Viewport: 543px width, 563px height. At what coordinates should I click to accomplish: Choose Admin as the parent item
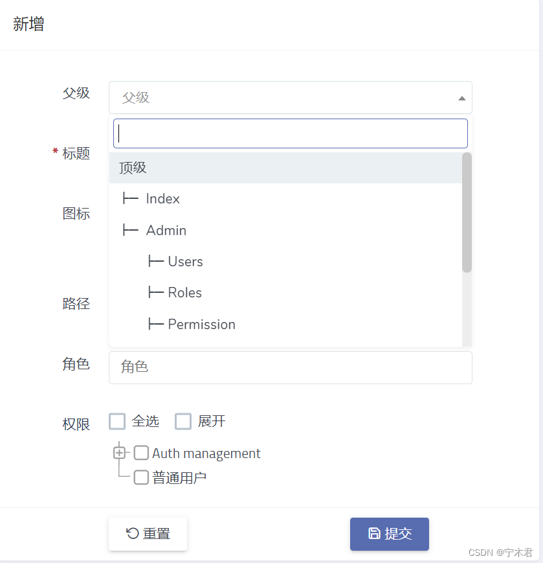166,230
